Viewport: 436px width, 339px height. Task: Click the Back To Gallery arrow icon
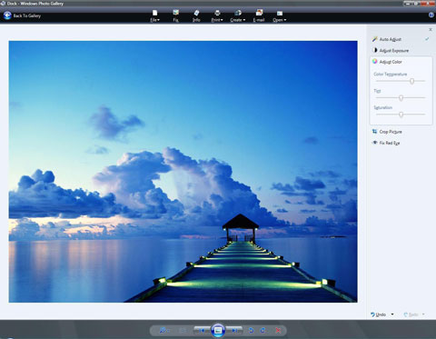7,15
